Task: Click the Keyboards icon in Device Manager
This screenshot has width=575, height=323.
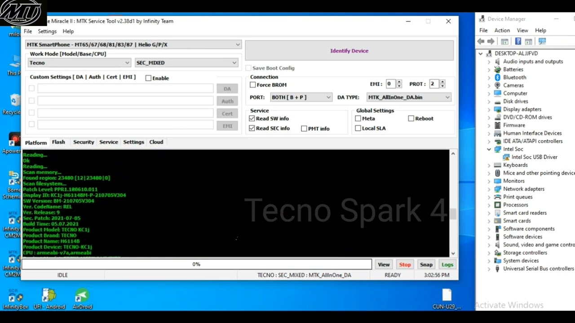Action: [x=497, y=165]
